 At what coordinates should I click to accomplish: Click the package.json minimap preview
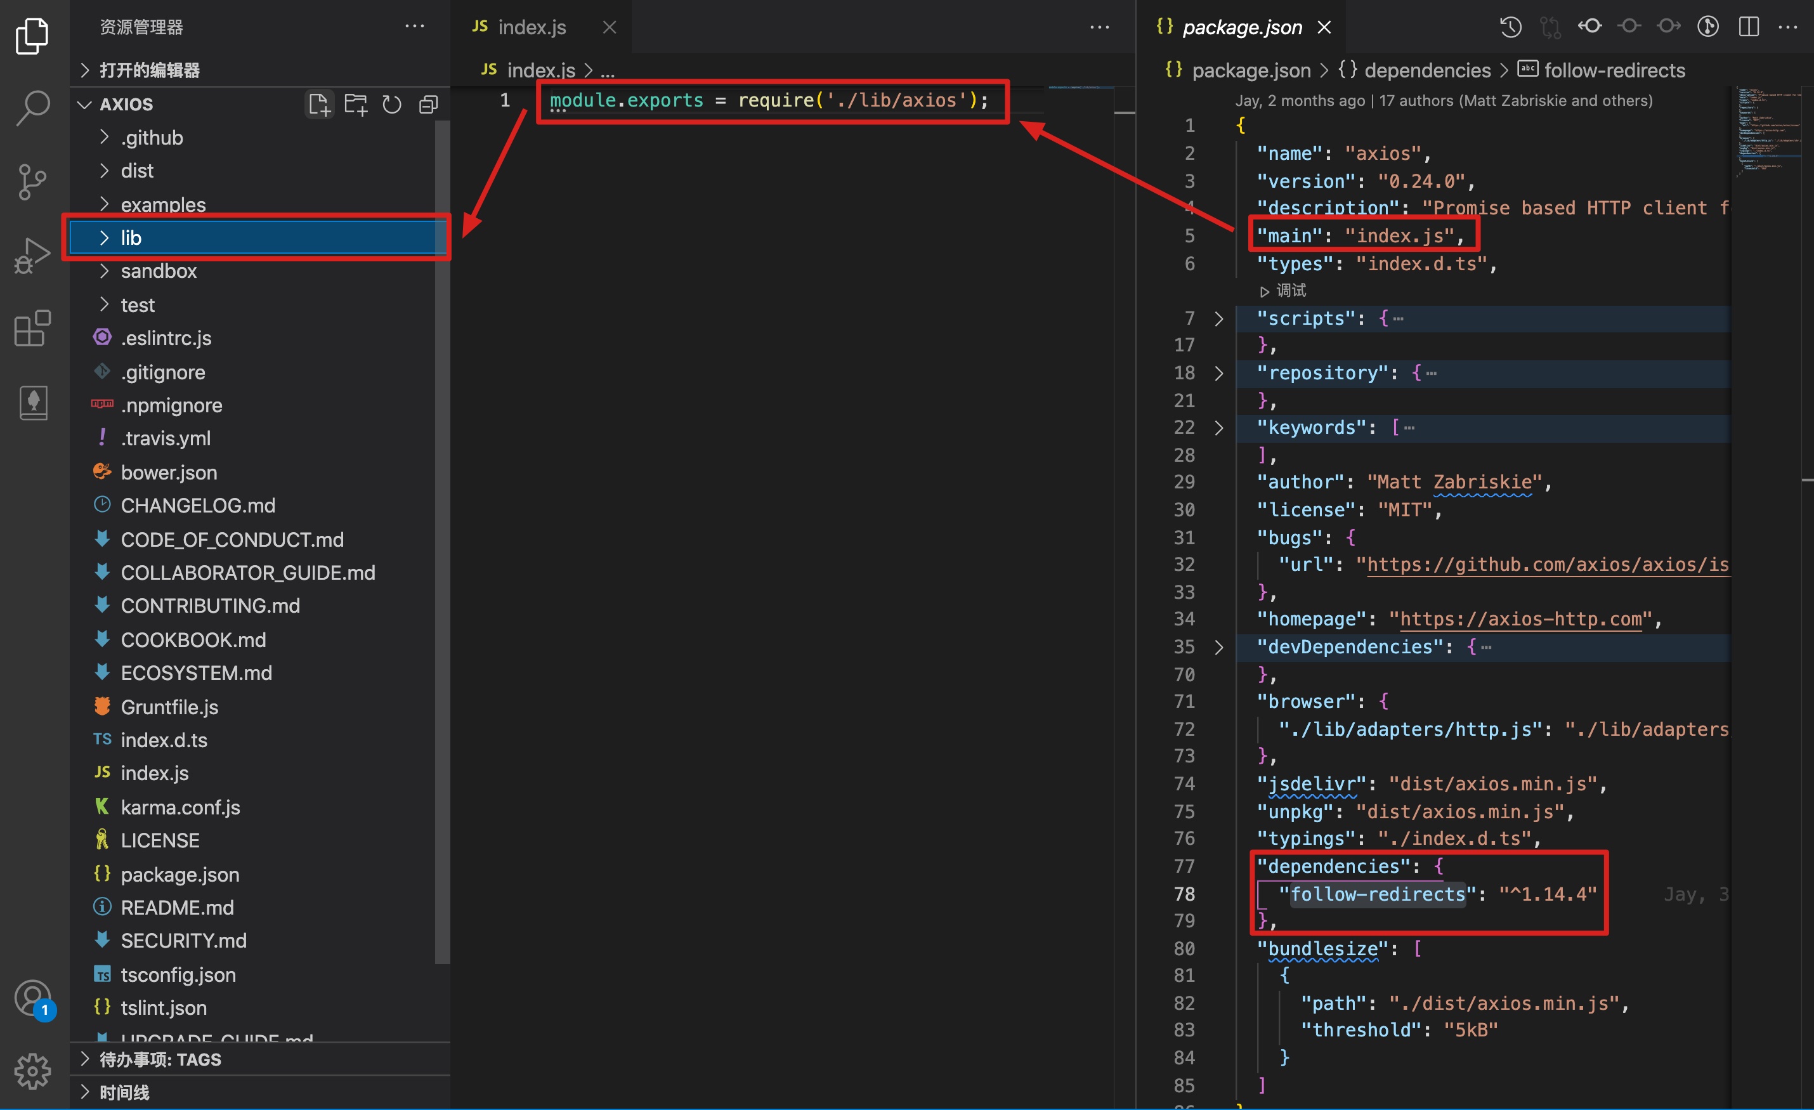click(x=1770, y=133)
